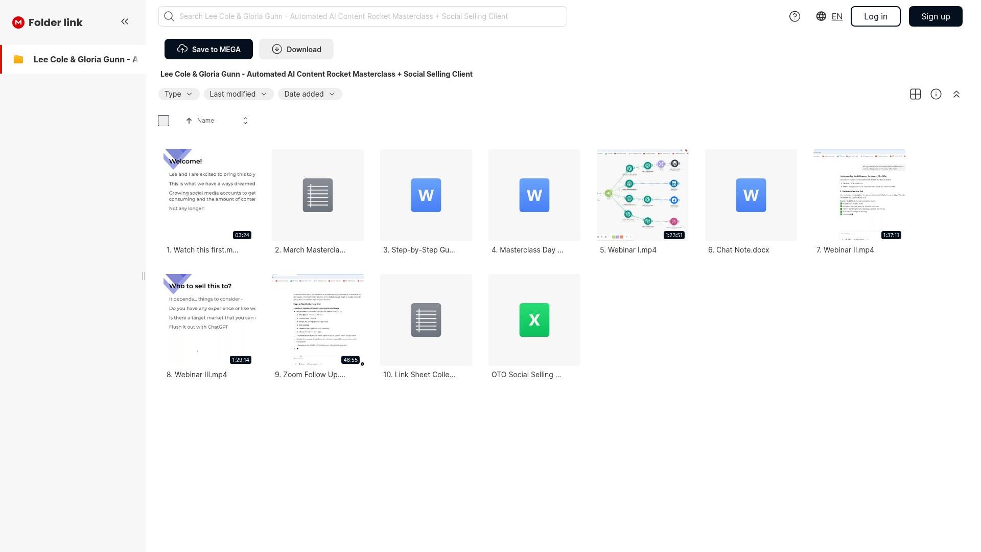Expand the Type filter dropdown
Screen dimensions: 981x552
point(178,94)
